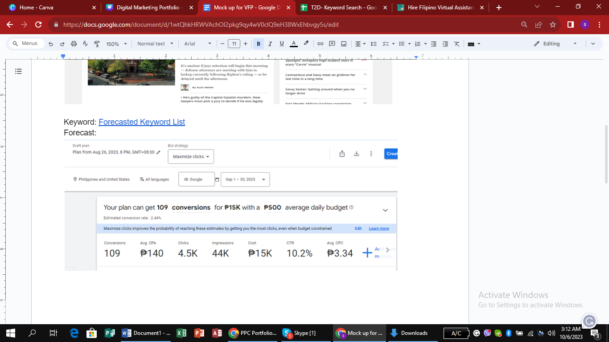Insert an image from the toolbar
Screen dimensions: 609x342
344,44
